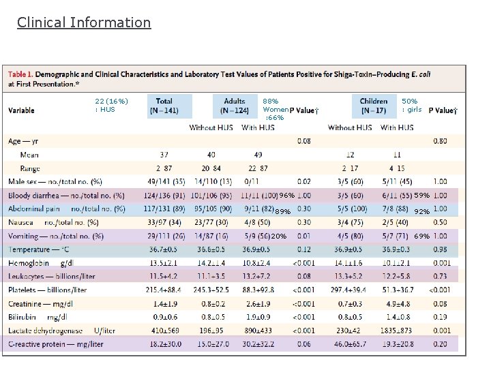Select the '96%' annotation in bloody diarrhea row
The height and width of the screenshot is (368, 491).
tap(287, 196)
